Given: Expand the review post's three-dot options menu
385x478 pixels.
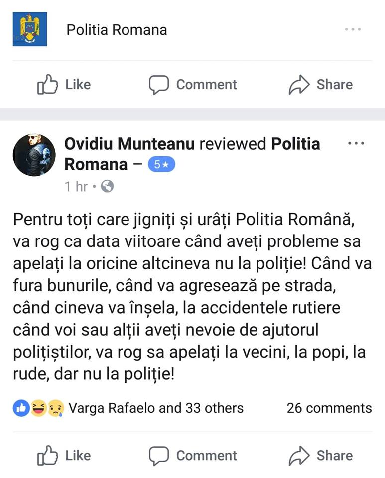Looking at the screenshot, I should point(356,143).
